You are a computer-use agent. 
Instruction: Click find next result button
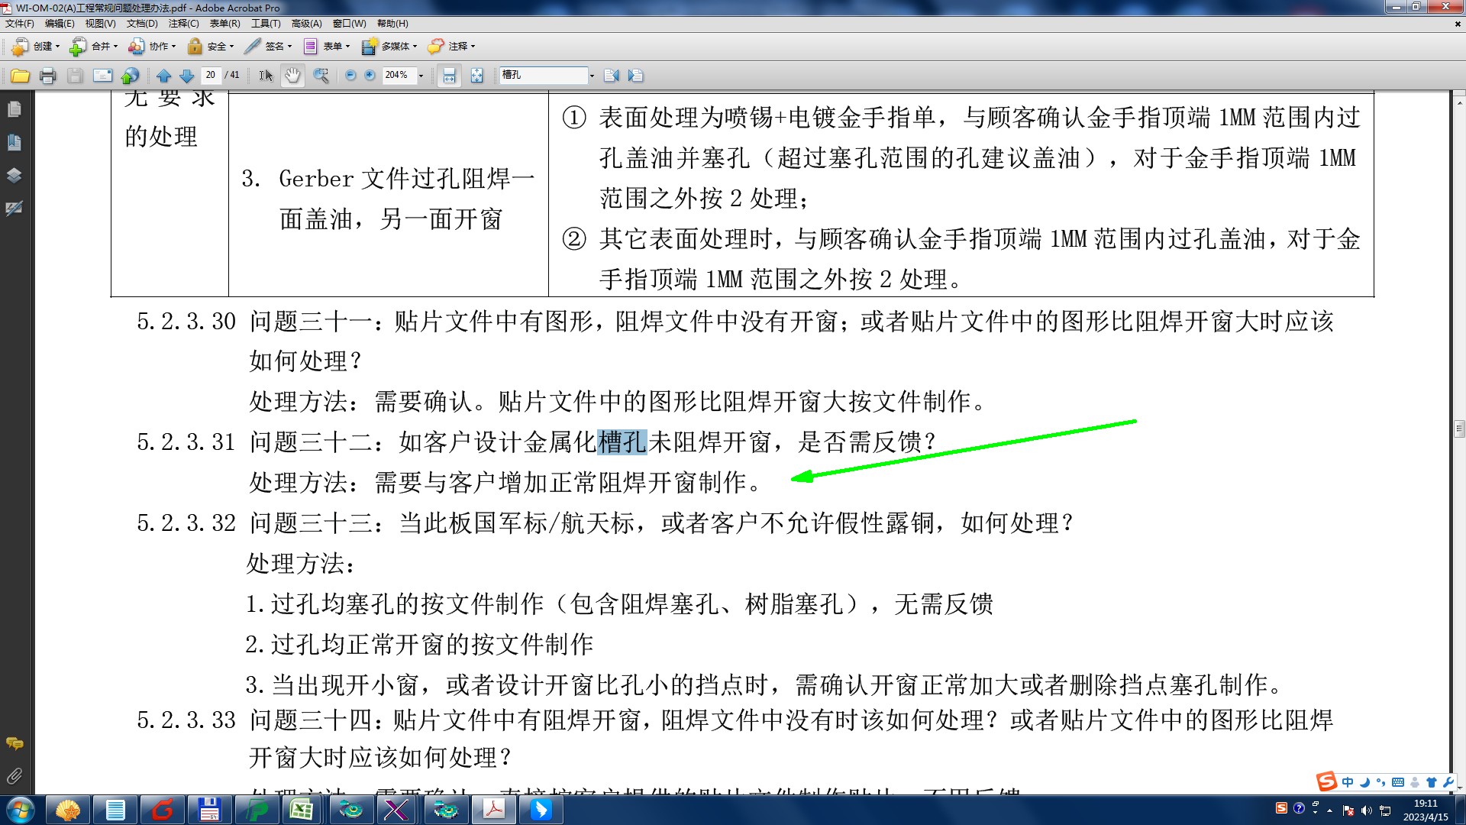(635, 76)
